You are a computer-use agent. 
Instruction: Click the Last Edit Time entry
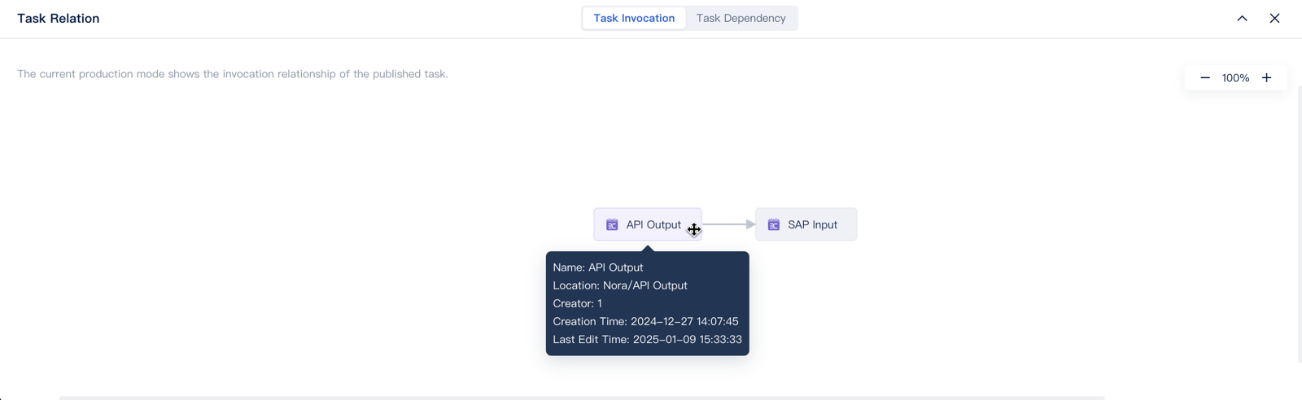647,339
